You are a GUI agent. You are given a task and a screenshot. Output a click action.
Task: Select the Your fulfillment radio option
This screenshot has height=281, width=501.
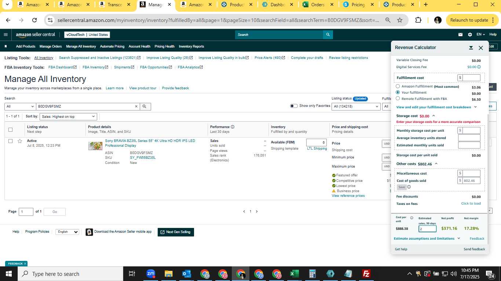click(398, 93)
